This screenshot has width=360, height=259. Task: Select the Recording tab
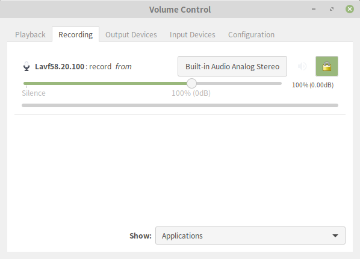pos(75,34)
